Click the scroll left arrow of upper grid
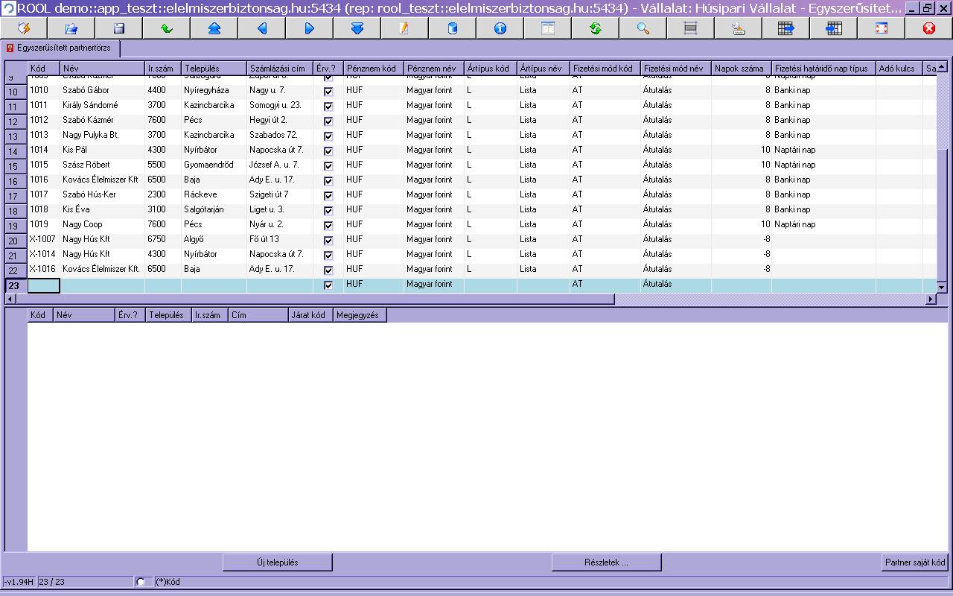The height and width of the screenshot is (596, 953). 9,299
